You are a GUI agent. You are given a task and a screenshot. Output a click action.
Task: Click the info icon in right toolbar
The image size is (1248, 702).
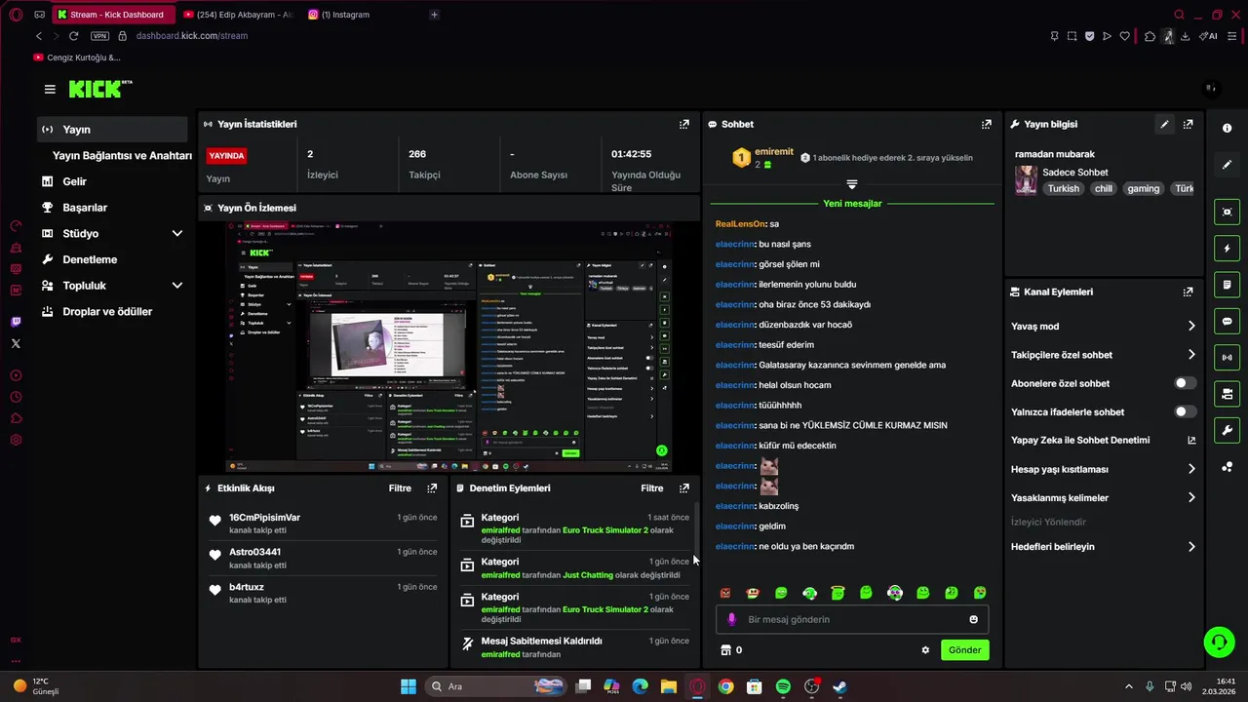click(x=1227, y=129)
